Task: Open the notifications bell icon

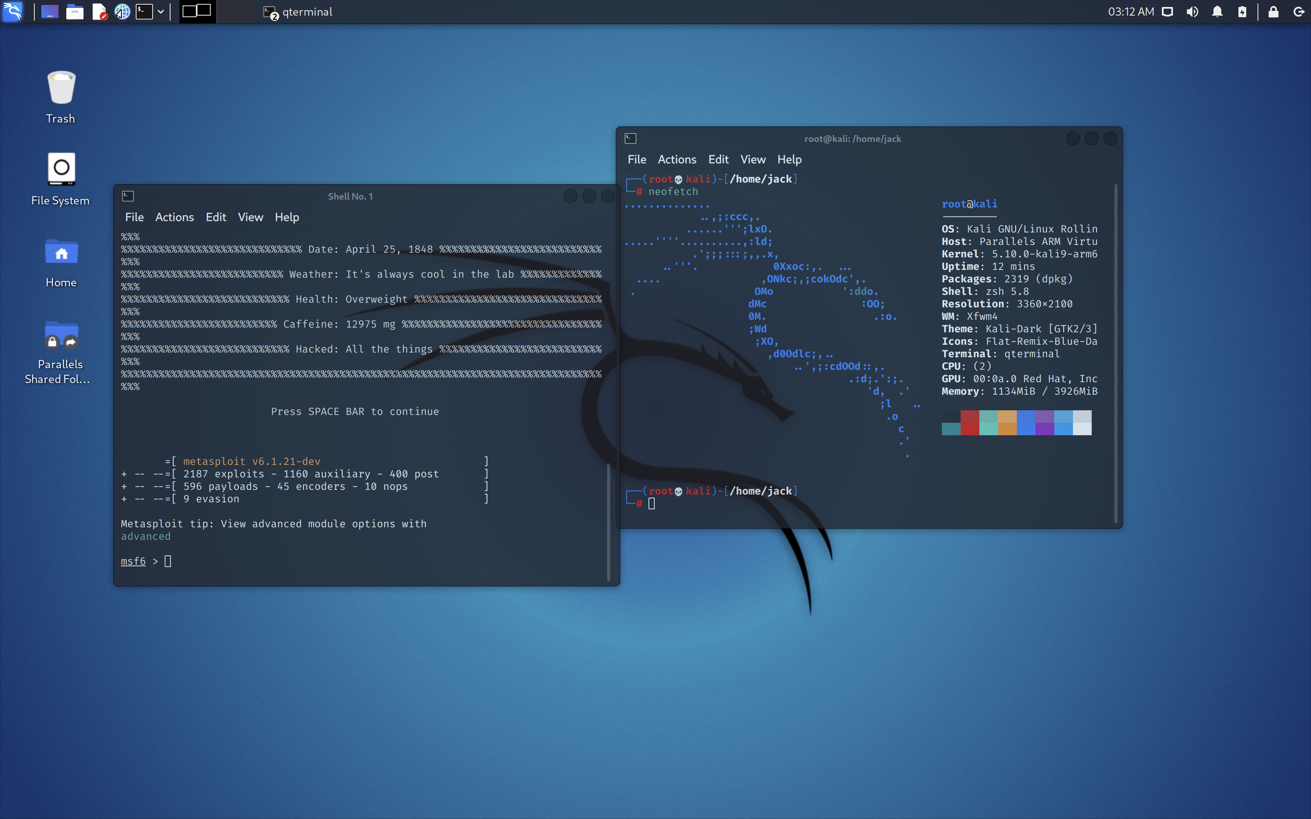Action: 1217,12
